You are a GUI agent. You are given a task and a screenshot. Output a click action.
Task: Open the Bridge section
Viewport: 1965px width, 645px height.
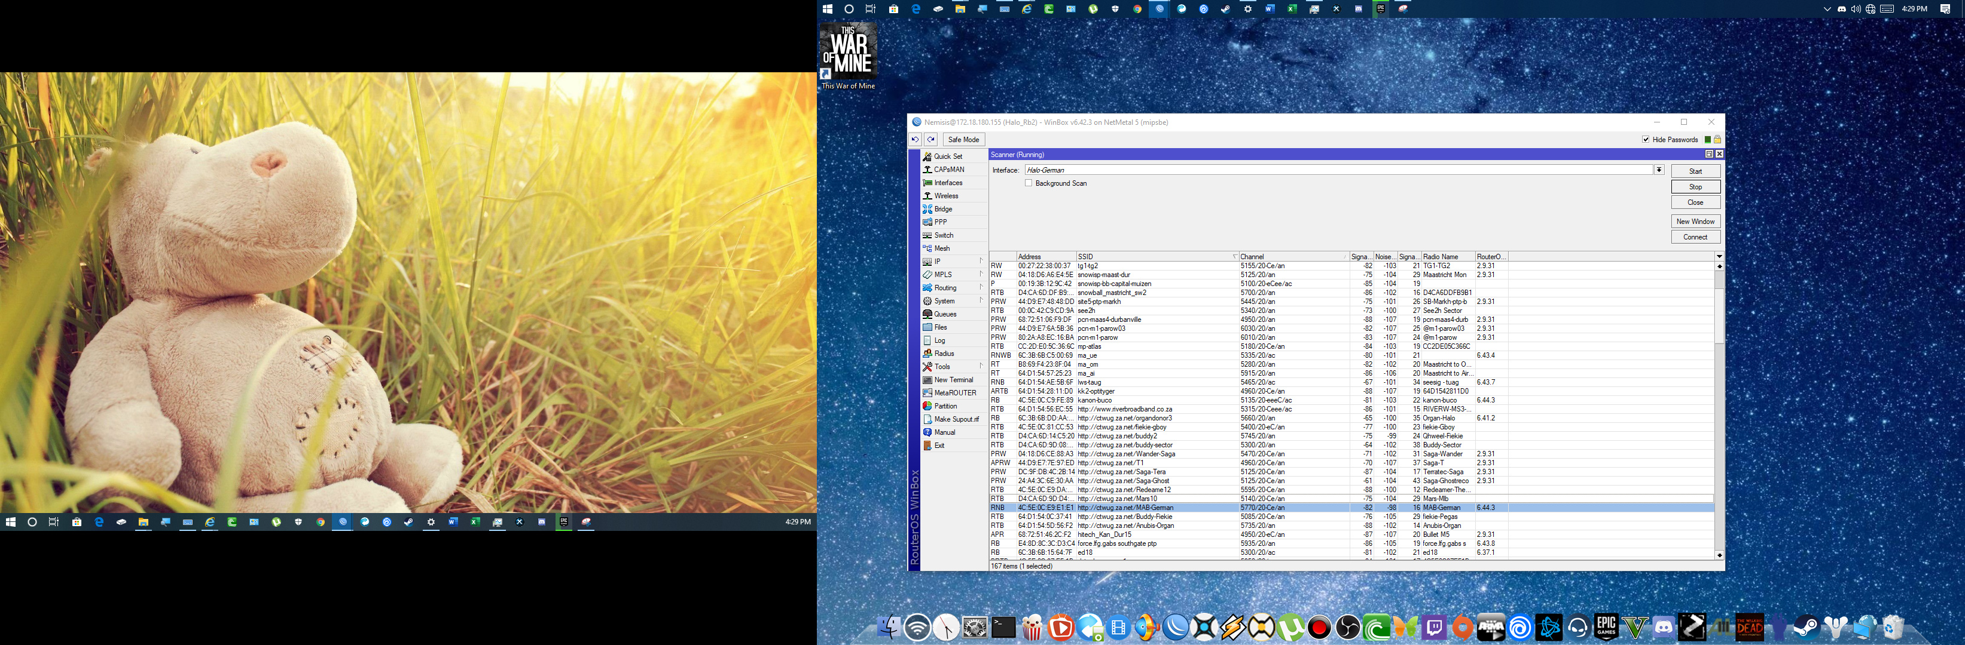[x=943, y=208]
